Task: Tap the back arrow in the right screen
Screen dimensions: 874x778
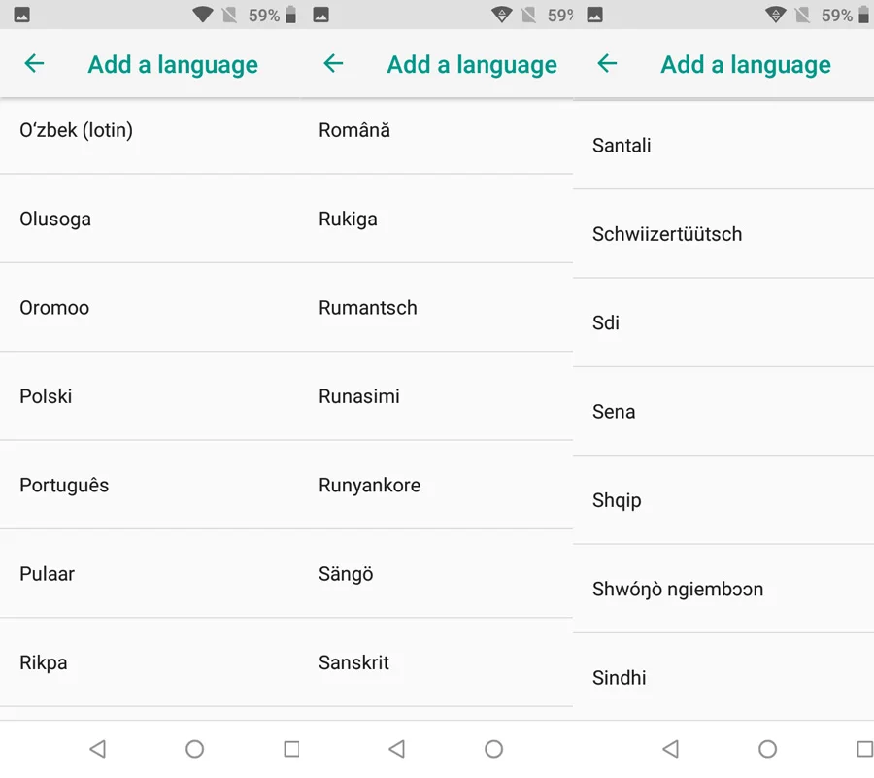Action: (x=607, y=63)
